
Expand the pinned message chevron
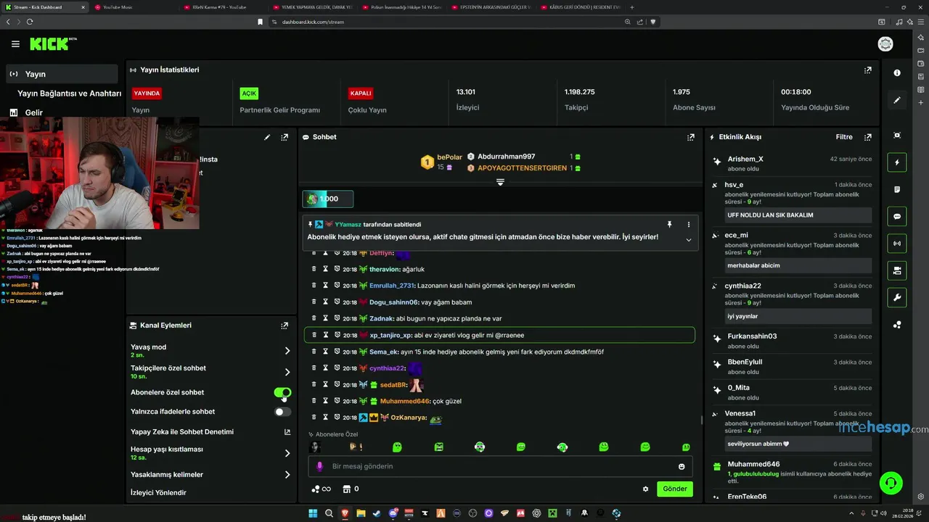coord(689,240)
